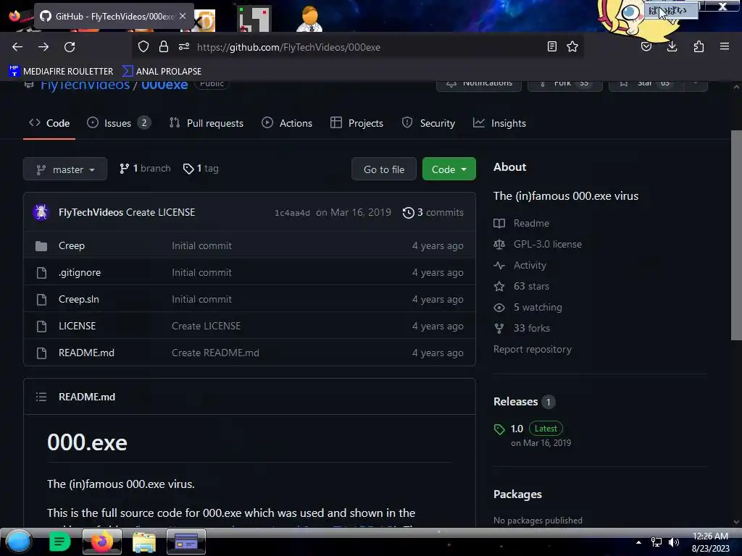Open the Insights tab
Screen dimensions: 742x556
pyautogui.click(x=499, y=123)
